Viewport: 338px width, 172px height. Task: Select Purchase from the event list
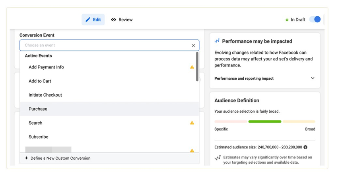pos(38,109)
